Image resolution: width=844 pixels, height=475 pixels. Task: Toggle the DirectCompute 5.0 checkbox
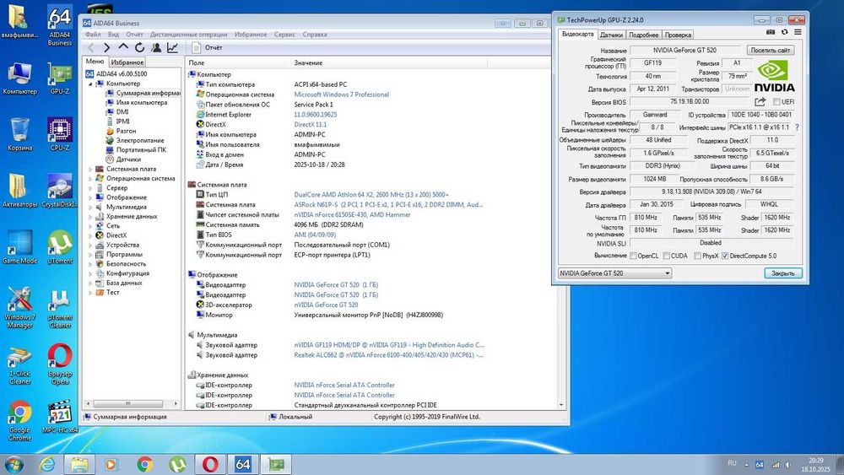[x=725, y=256]
